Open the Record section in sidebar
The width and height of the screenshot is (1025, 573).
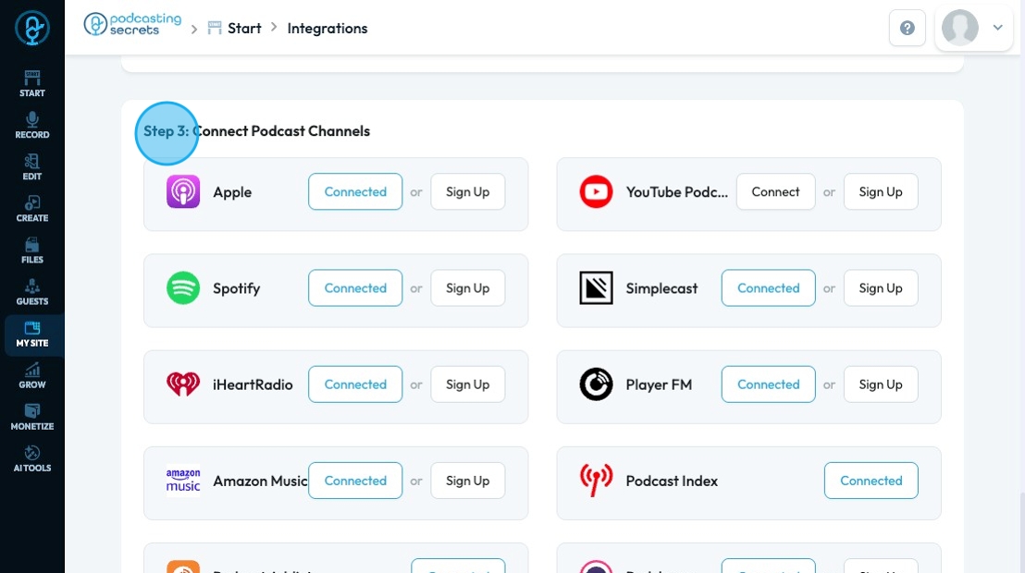[32, 126]
